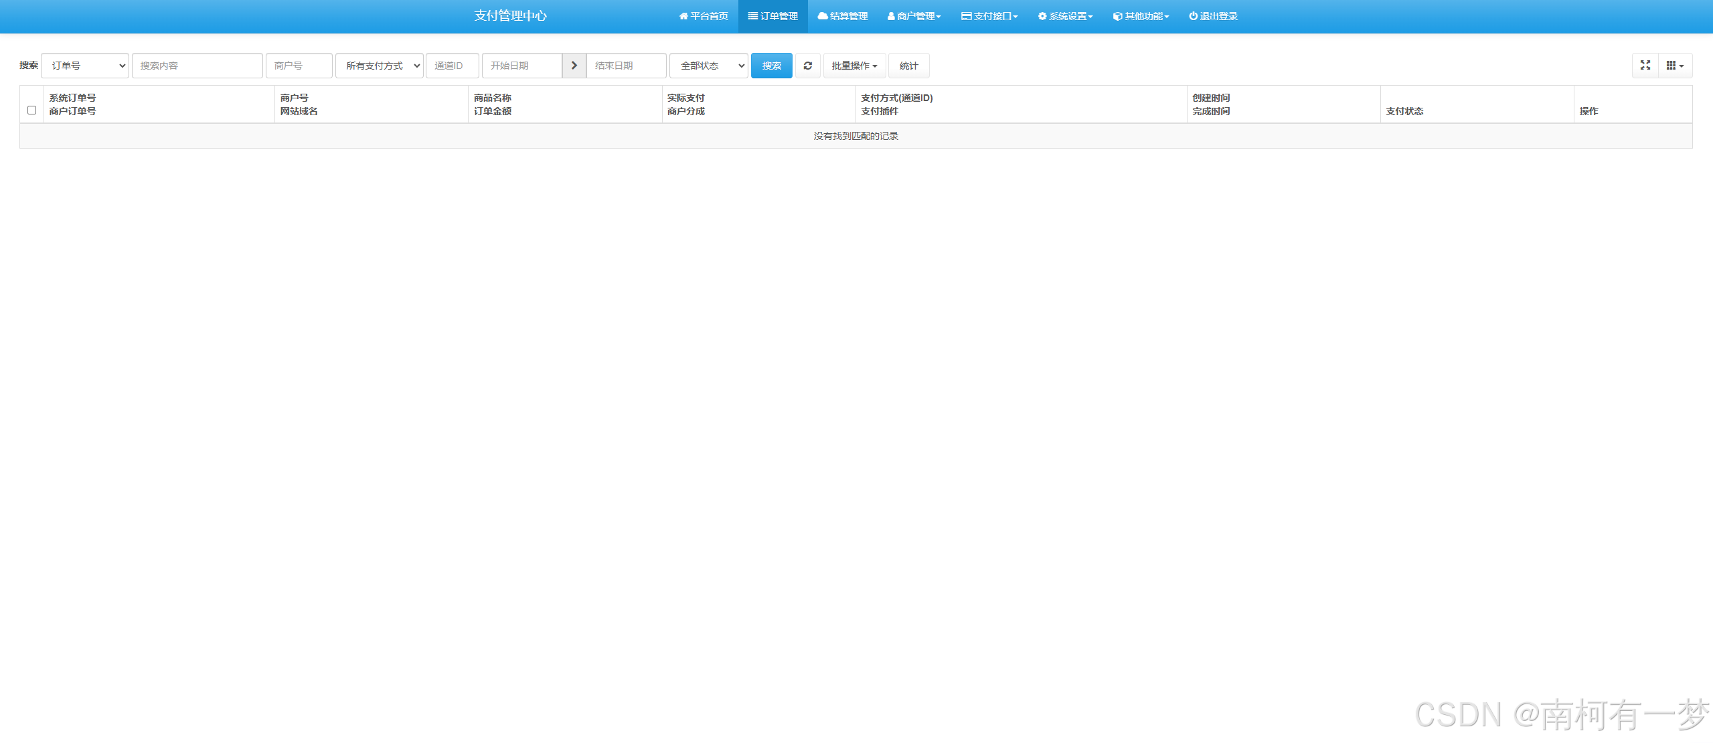This screenshot has height=743, width=1713.
Task: Open the 支付接口 menu
Action: tap(989, 16)
